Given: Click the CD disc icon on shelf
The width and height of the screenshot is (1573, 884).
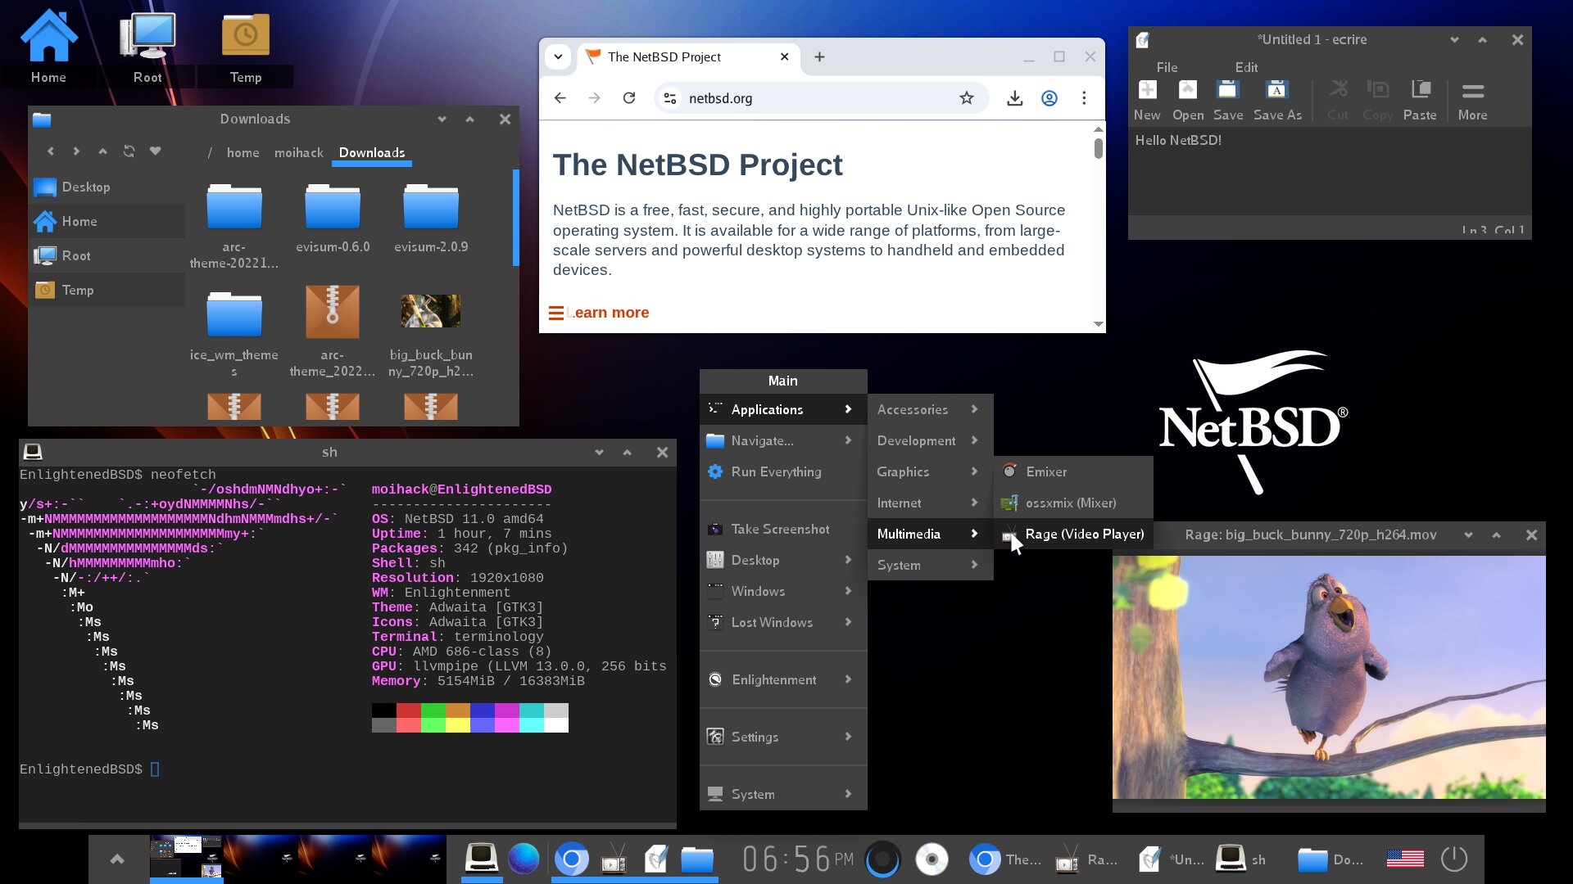Looking at the screenshot, I should tap(932, 859).
